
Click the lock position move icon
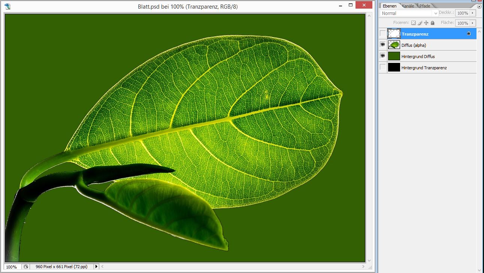coord(426,23)
